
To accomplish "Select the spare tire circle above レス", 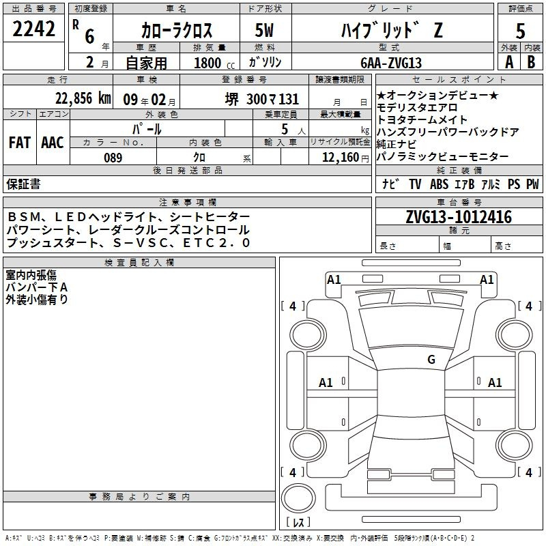I will (298, 498).
